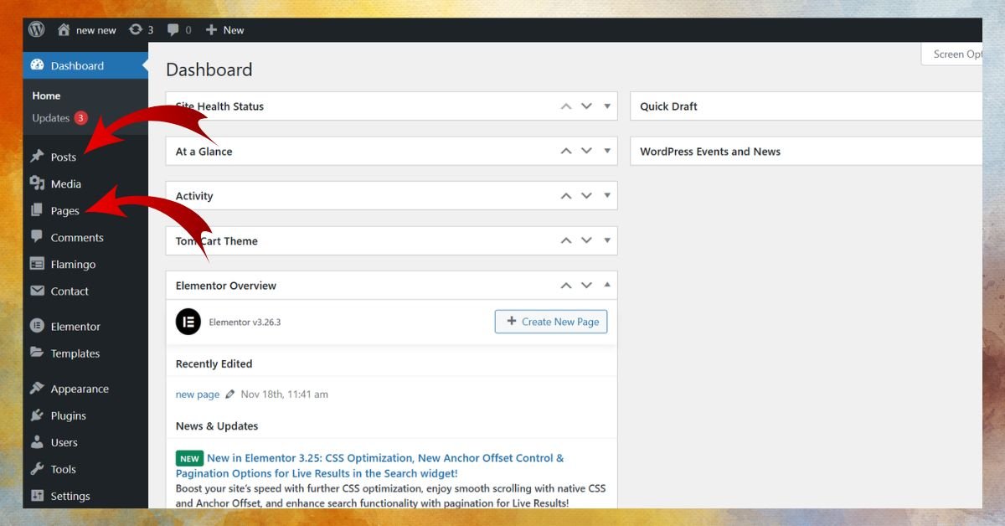Screen dimensions: 1005x526
Task: Click the "Dashboard" page title
Action: tap(209, 70)
